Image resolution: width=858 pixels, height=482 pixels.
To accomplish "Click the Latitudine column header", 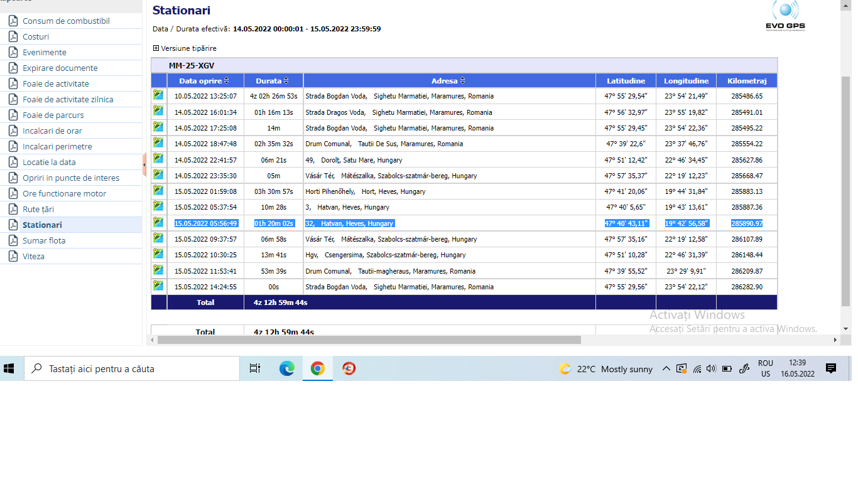I will pyautogui.click(x=626, y=80).
